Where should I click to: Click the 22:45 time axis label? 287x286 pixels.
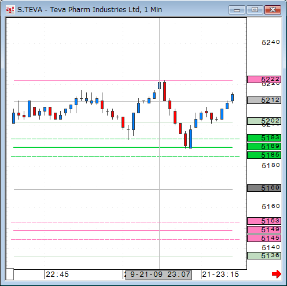tap(57, 274)
